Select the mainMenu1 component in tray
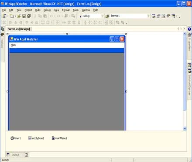Image resolution: width=192 pixels, height=162 pixels. tap(59, 138)
